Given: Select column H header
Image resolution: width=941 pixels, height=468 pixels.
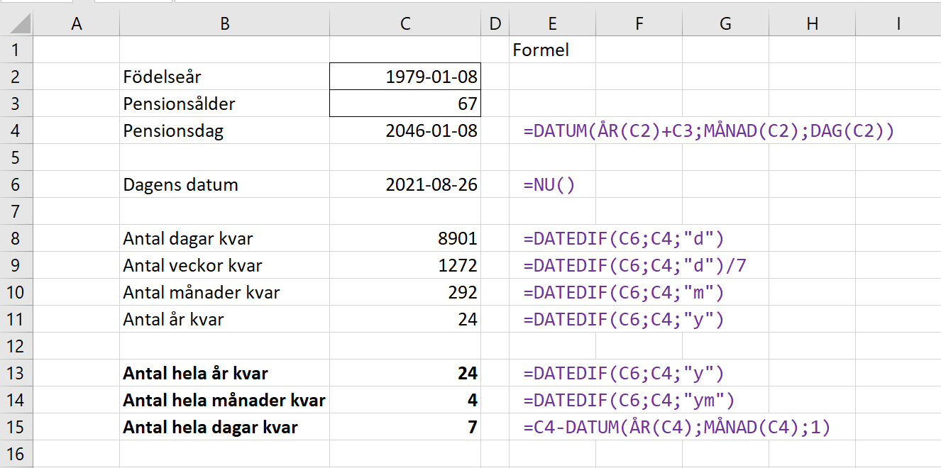Looking at the screenshot, I should pyautogui.click(x=812, y=24).
